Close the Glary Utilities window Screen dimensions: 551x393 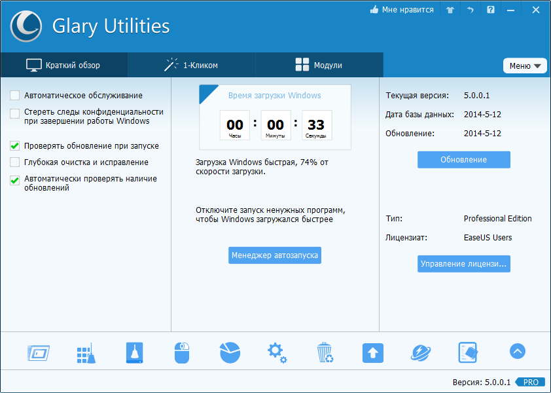coord(535,10)
